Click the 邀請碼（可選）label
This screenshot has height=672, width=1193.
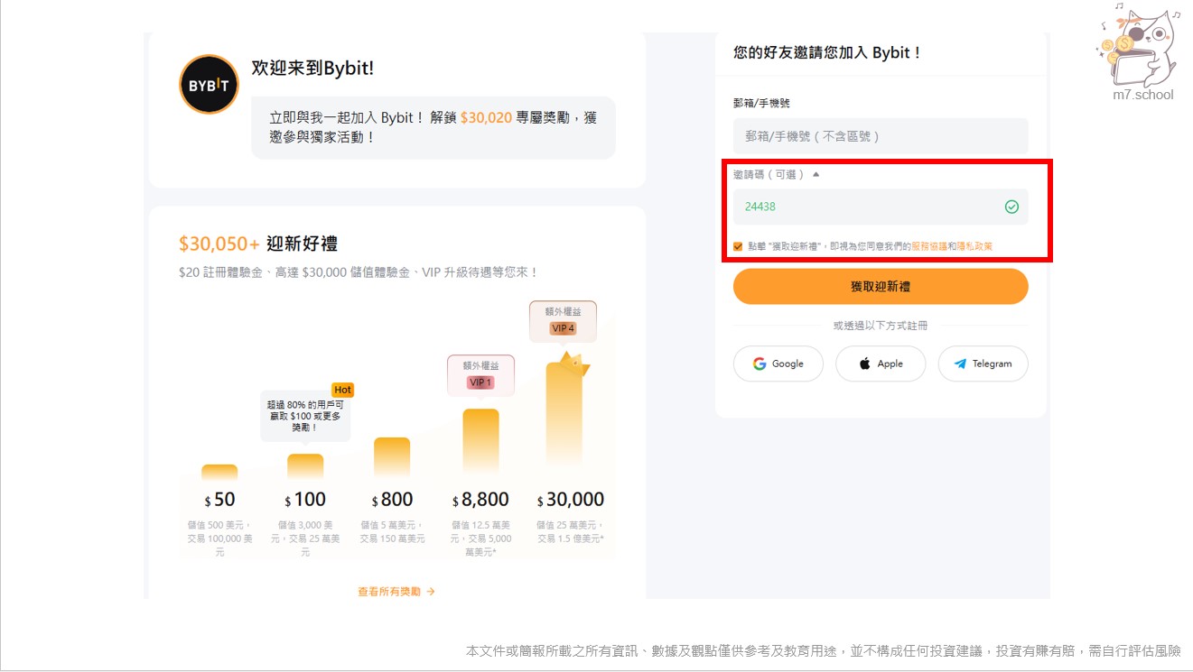pos(770,175)
